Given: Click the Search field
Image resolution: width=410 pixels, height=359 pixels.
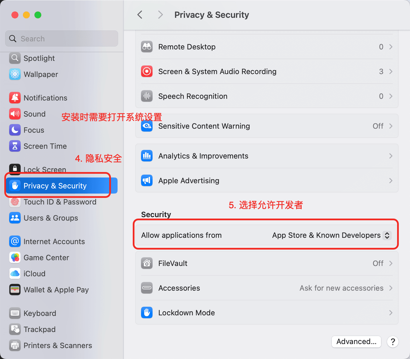Looking at the screenshot, I should tap(61, 38).
